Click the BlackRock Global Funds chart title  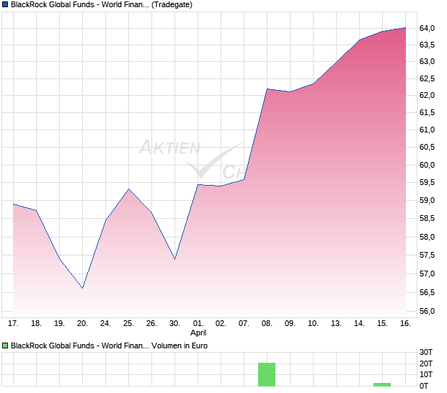coord(101,5)
